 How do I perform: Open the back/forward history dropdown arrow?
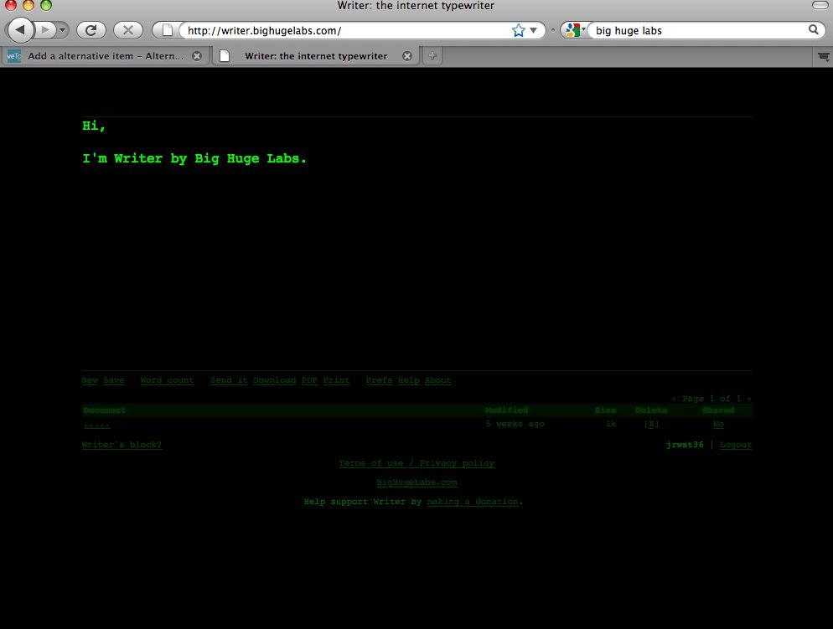click(x=63, y=29)
